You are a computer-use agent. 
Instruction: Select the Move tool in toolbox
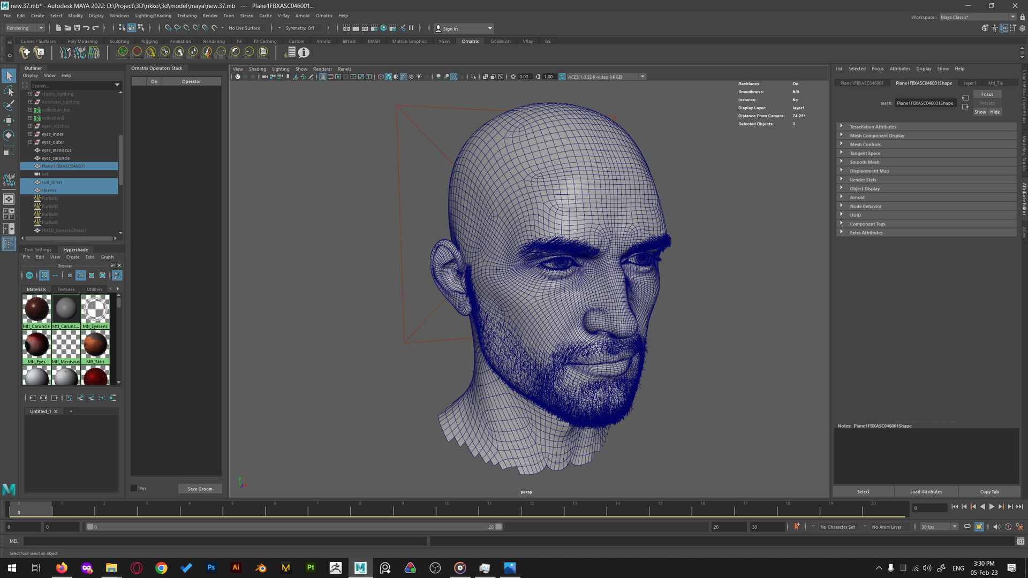pyautogui.click(x=9, y=120)
